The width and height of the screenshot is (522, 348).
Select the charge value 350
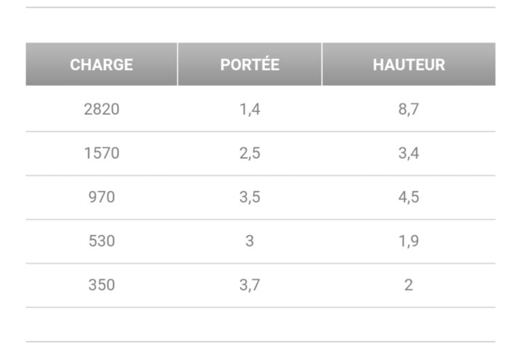click(x=101, y=285)
